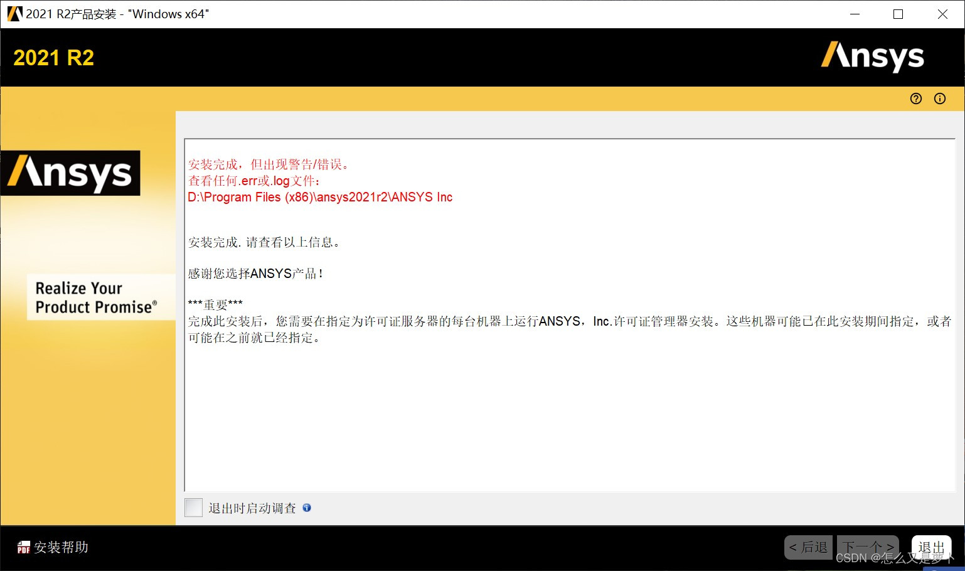This screenshot has height=571, width=965.
Task: Click the Ansys logo in the left sidebar
Action: click(x=70, y=173)
